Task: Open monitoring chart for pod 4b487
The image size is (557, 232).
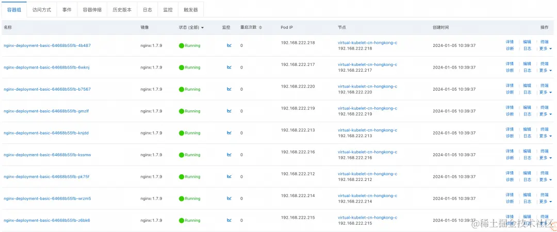Action: pyautogui.click(x=229, y=45)
